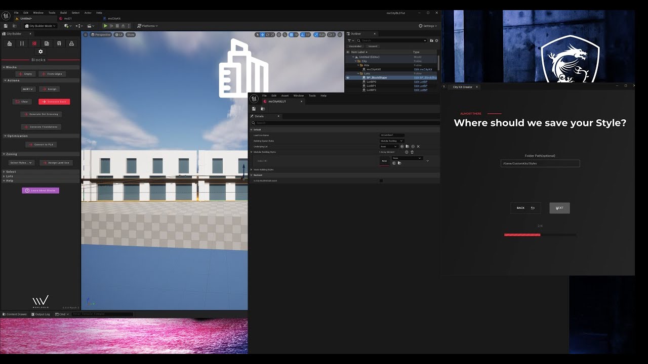Open Select Rules dropdown under Zoning

[x=21, y=163]
